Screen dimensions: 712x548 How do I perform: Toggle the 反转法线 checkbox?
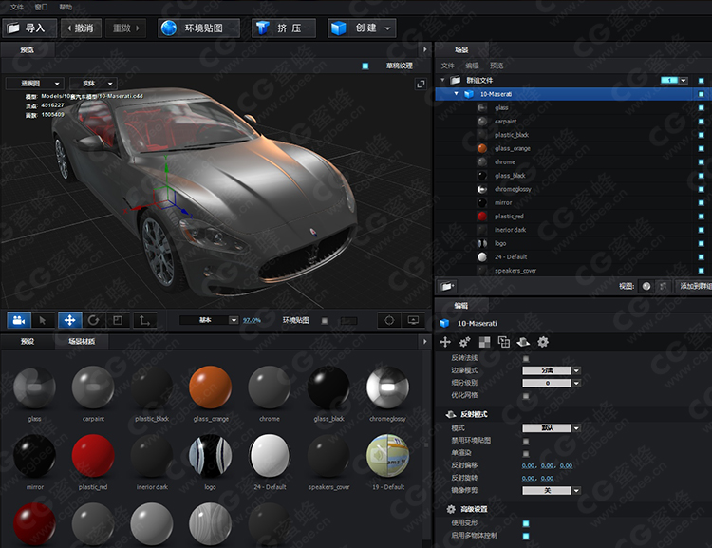(526, 358)
